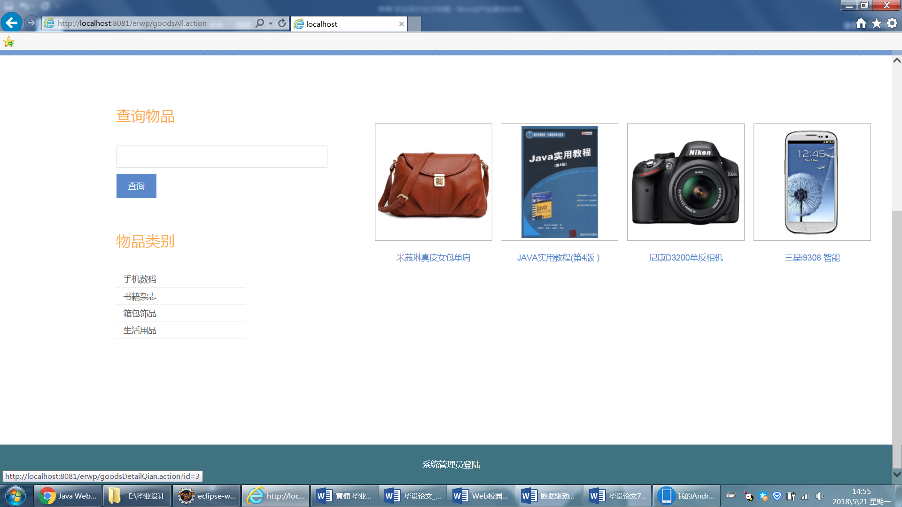Open Favorites star icon at top right
The width and height of the screenshot is (902, 507).
click(877, 23)
